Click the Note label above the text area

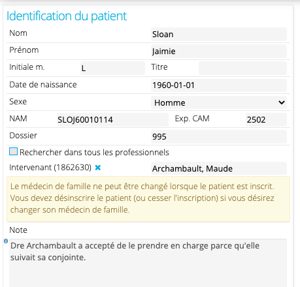(18, 230)
